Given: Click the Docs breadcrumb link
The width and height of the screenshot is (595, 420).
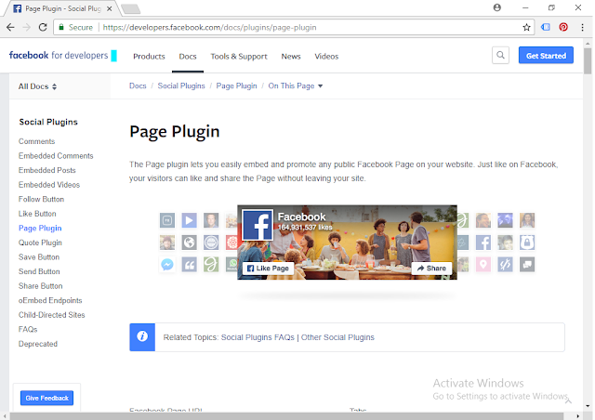Looking at the screenshot, I should (x=138, y=85).
